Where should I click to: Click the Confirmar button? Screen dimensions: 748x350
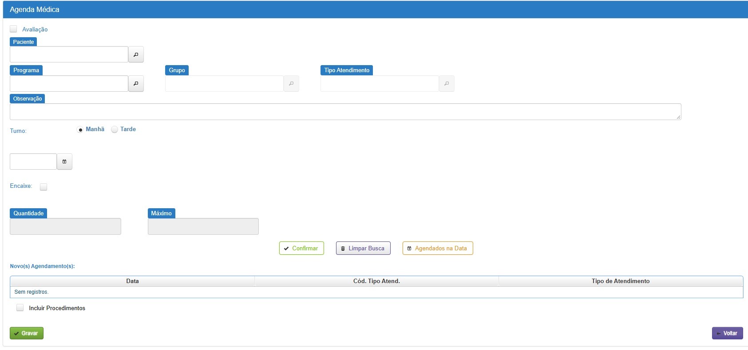[301, 248]
